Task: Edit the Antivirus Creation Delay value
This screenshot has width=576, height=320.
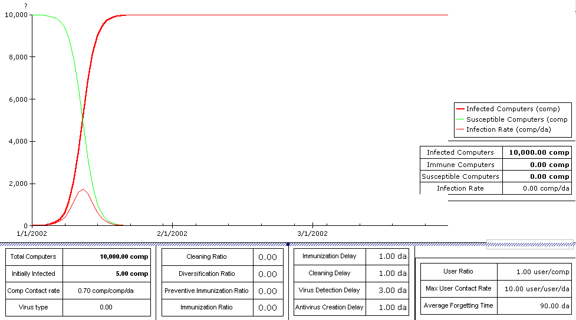Action: [387, 307]
